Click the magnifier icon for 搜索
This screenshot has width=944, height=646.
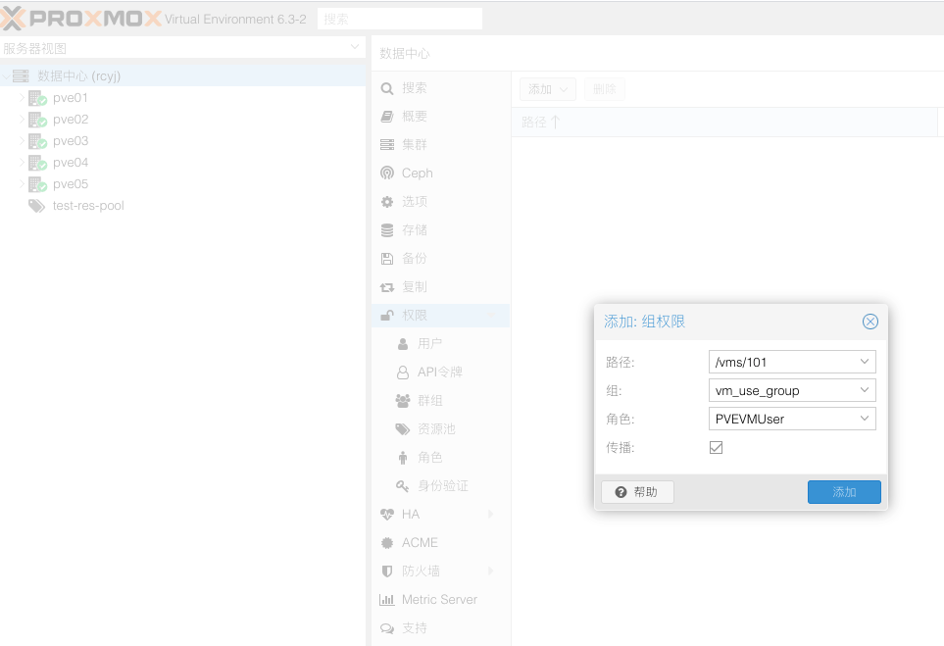(387, 88)
